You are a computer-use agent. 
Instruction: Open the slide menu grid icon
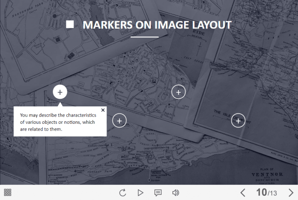coord(7,192)
